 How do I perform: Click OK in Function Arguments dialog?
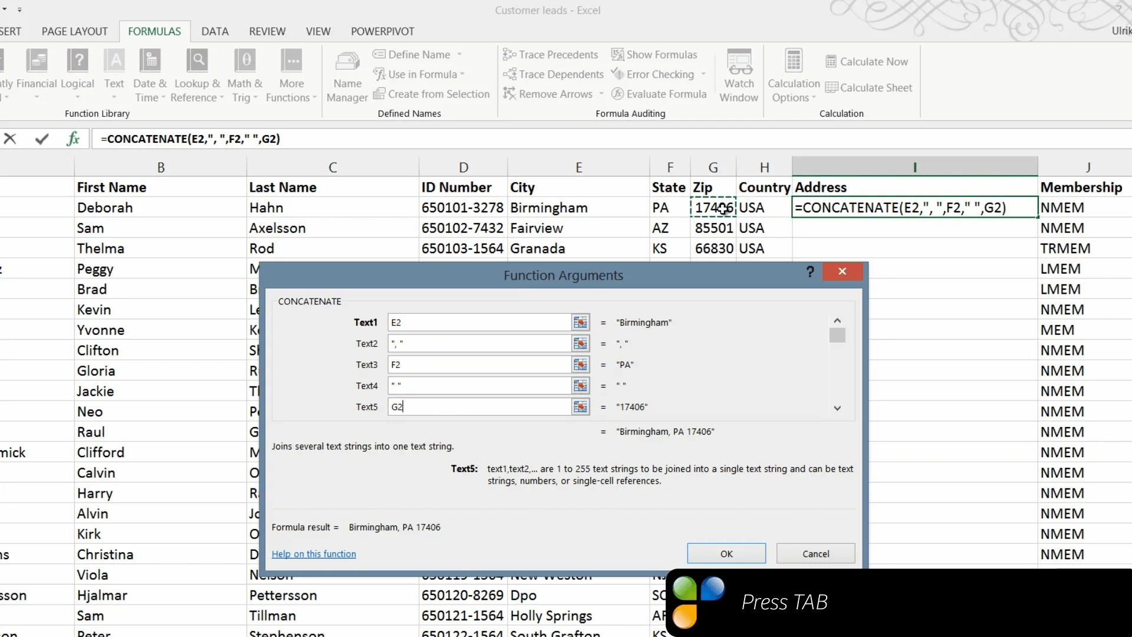tap(726, 554)
